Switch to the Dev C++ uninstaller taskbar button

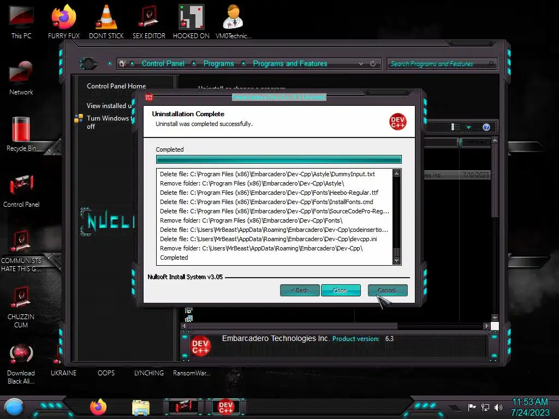225,407
